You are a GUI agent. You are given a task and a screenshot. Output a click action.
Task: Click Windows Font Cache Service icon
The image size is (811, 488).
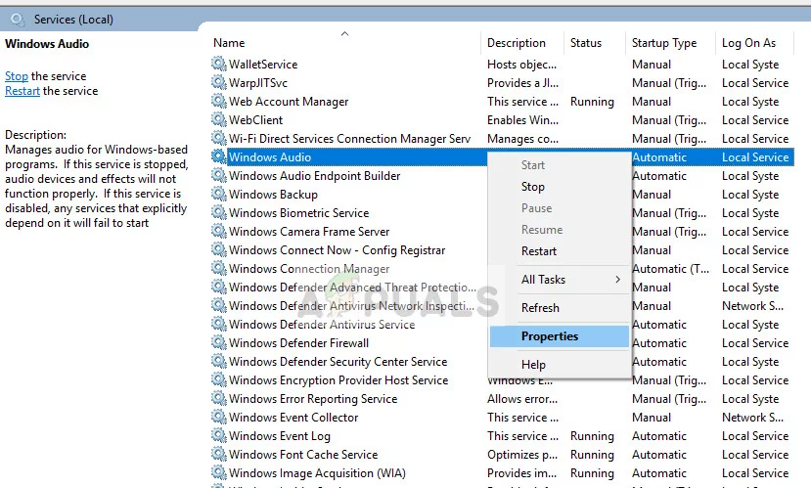pyautogui.click(x=219, y=455)
